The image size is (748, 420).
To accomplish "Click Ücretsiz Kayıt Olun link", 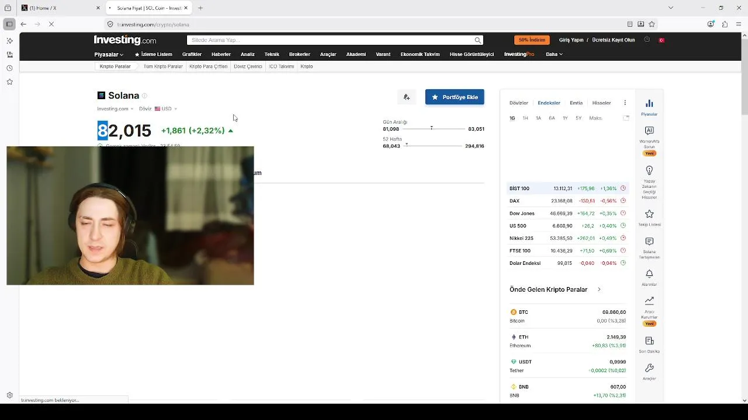I will point(614,40).
